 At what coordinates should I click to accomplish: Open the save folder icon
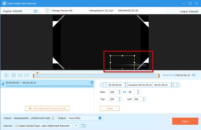coord(83,126)
